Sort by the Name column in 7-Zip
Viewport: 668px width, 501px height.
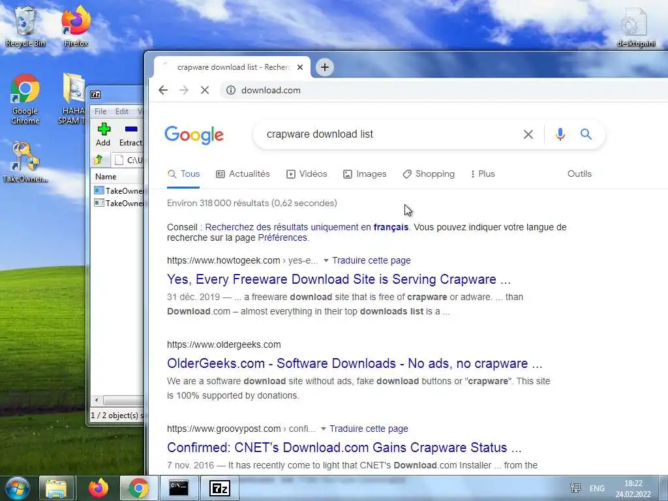pos(106,176)
